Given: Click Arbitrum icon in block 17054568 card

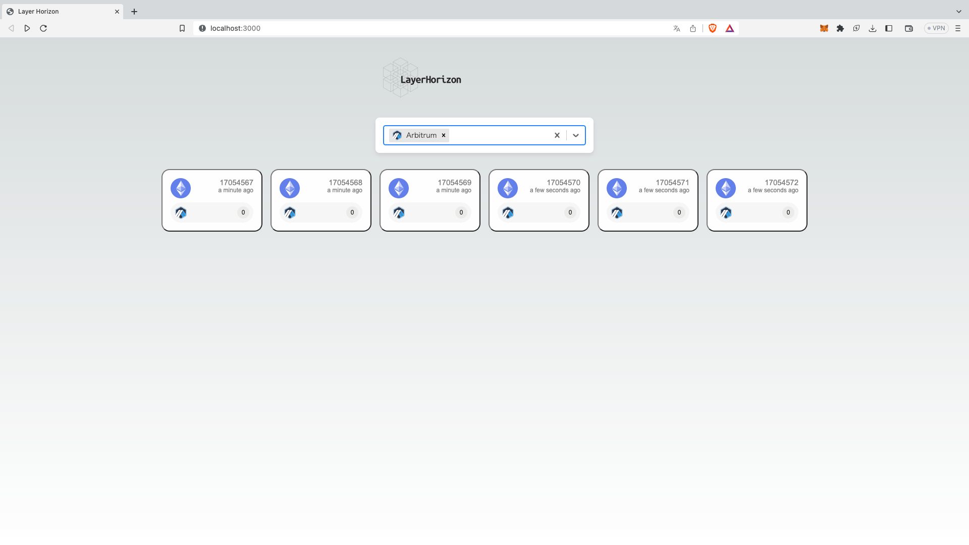Looking at the screenshot, I should click(290, 212).
